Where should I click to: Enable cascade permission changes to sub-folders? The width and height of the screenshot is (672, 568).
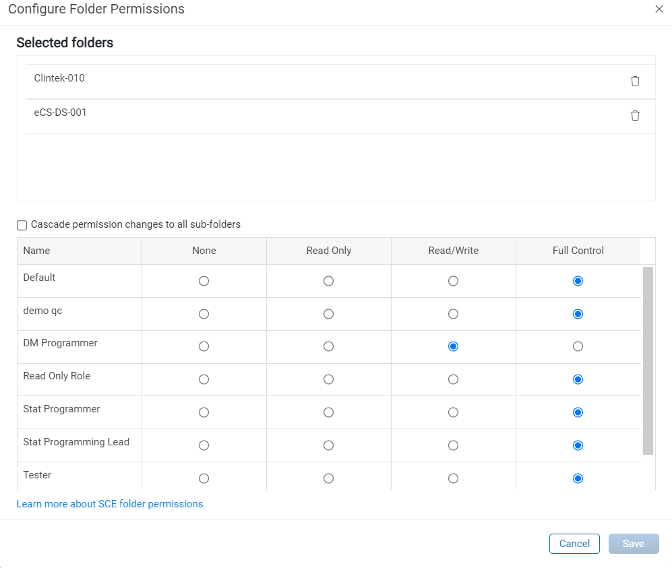pyautogui.click(x=22, y=225)
